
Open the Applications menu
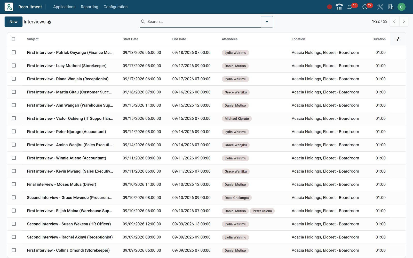tap(64, 7)
